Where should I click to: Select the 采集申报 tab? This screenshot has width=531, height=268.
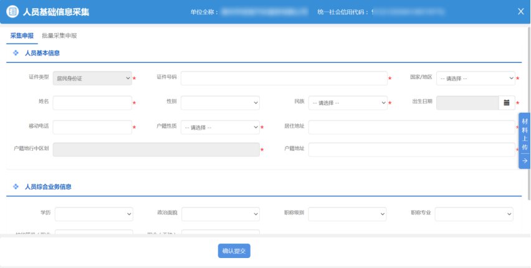(22, 36)
